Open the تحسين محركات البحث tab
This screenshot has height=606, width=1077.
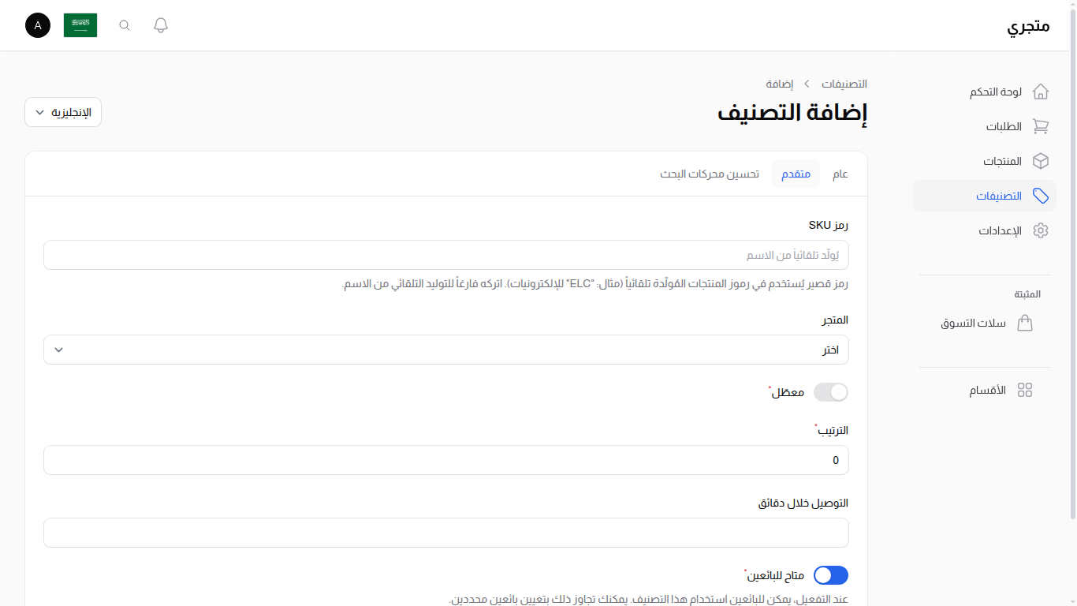(x=709, y=174)
